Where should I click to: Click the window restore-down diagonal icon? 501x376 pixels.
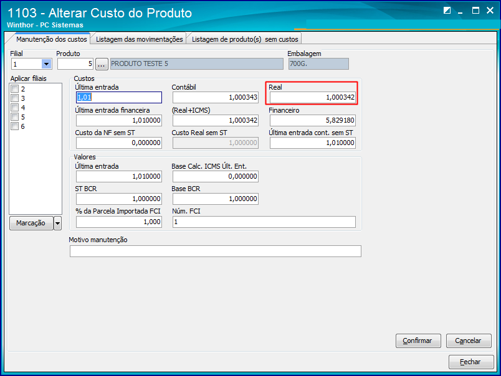[x=447, y=11]
